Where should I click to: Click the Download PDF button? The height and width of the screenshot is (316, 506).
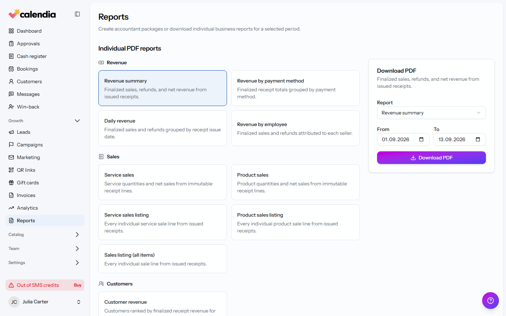click(432, 158)
